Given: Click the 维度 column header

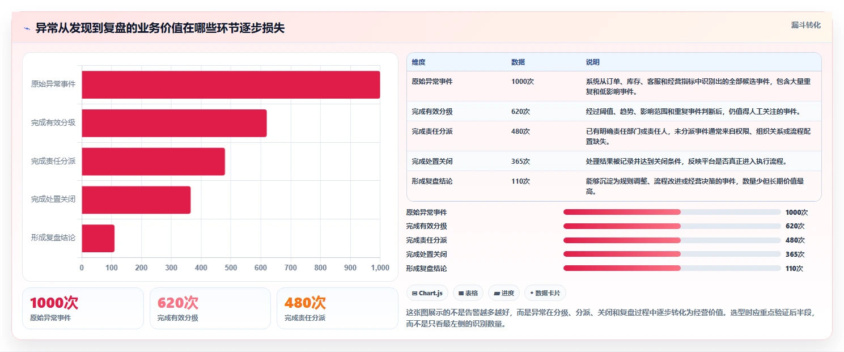Looking at the screenshot, I should [x=418, y=62].
